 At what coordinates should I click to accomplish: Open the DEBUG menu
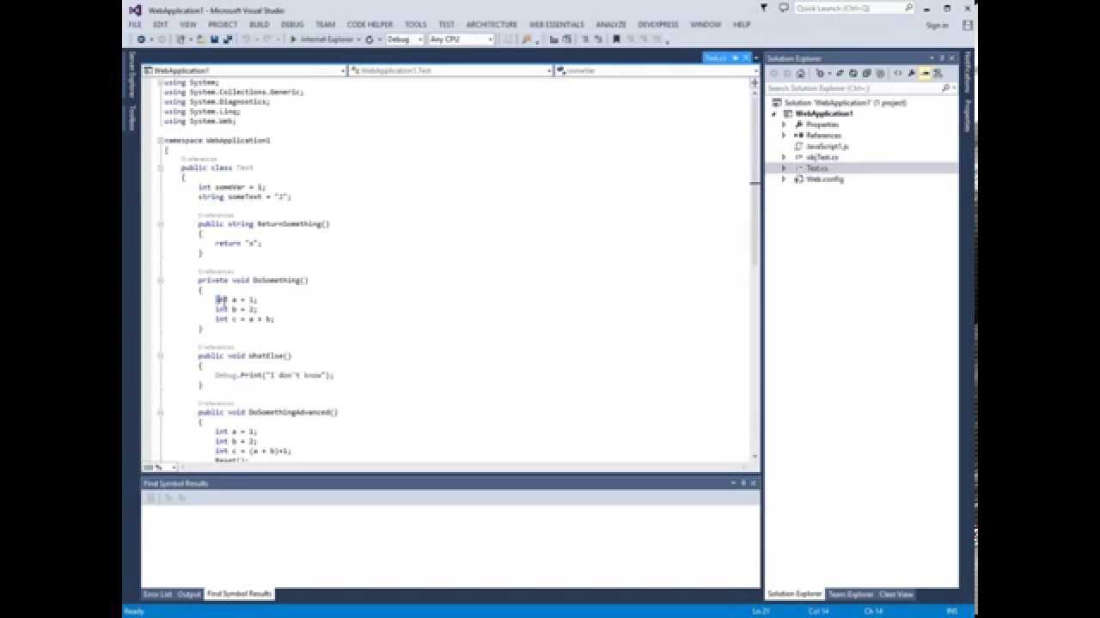[292, 25]
